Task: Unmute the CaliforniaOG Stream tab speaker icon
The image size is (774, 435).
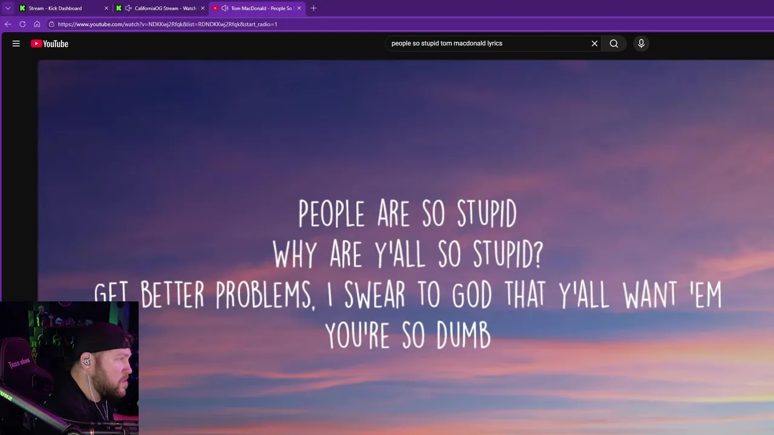Action: click(x=128, y=8)
